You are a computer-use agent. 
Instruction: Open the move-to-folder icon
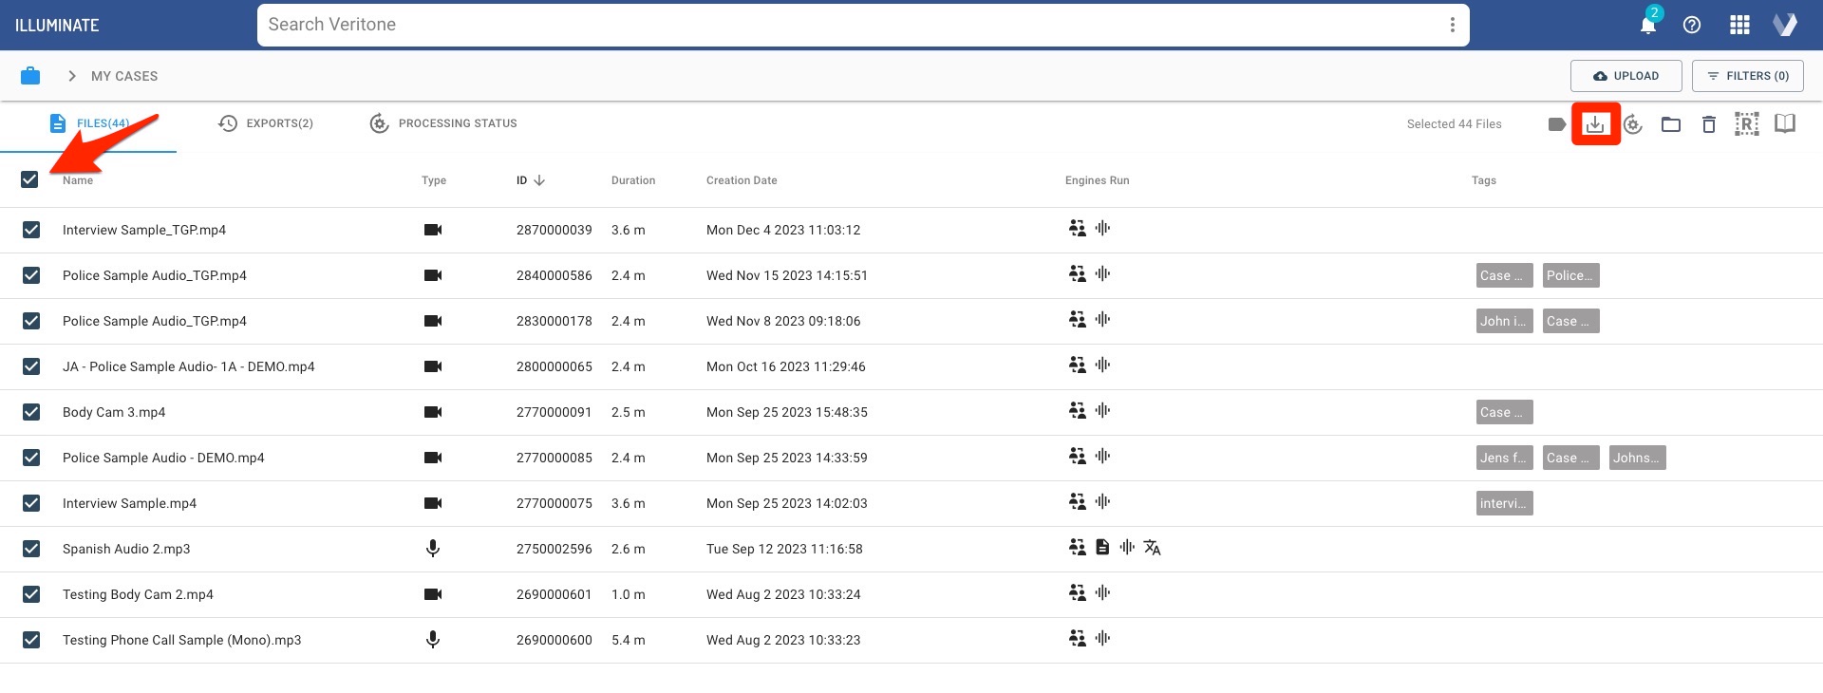[1670, 124]
